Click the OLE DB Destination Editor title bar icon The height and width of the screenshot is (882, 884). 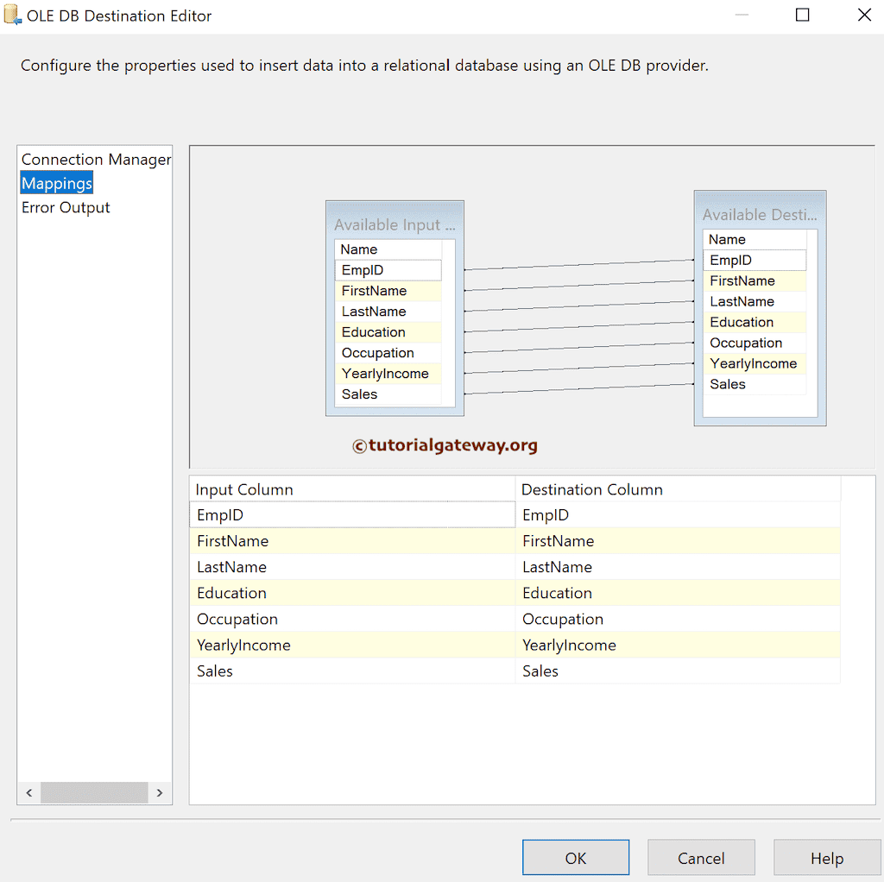tap(12, 15)
